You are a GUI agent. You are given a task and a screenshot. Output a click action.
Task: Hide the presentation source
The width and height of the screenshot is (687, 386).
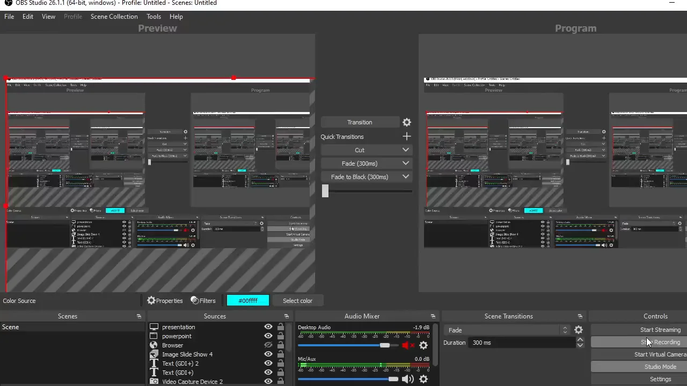pyautogui.click(x=268, y=327)
